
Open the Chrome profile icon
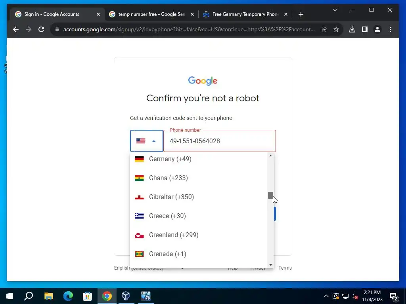tap(377, 29)
